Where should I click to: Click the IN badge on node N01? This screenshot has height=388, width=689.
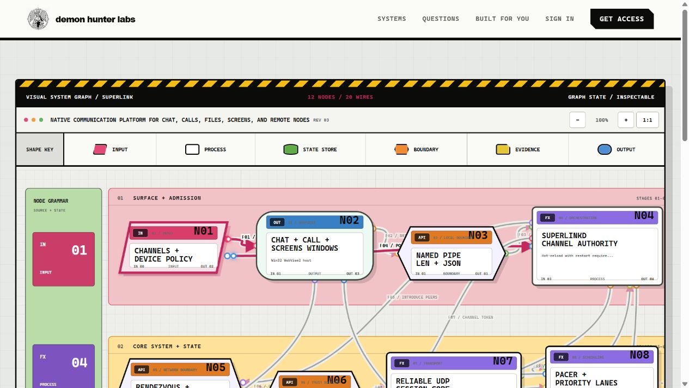pyautogui.click(x=140, y=233)
